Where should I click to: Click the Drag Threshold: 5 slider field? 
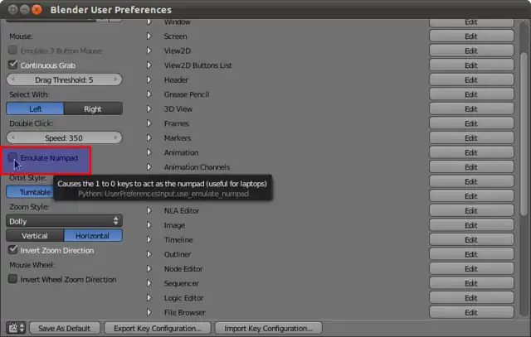click(65, 79)
